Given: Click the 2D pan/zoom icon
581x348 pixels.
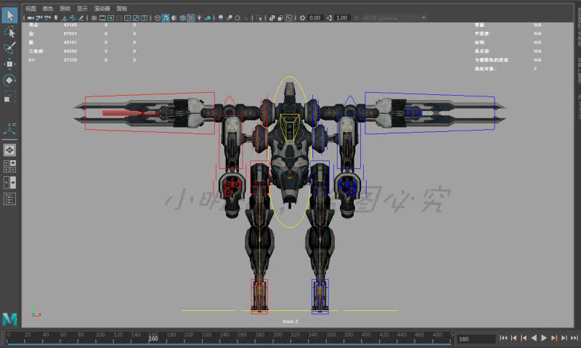Looking at the screenshot, I should click(x=73, y=17).
